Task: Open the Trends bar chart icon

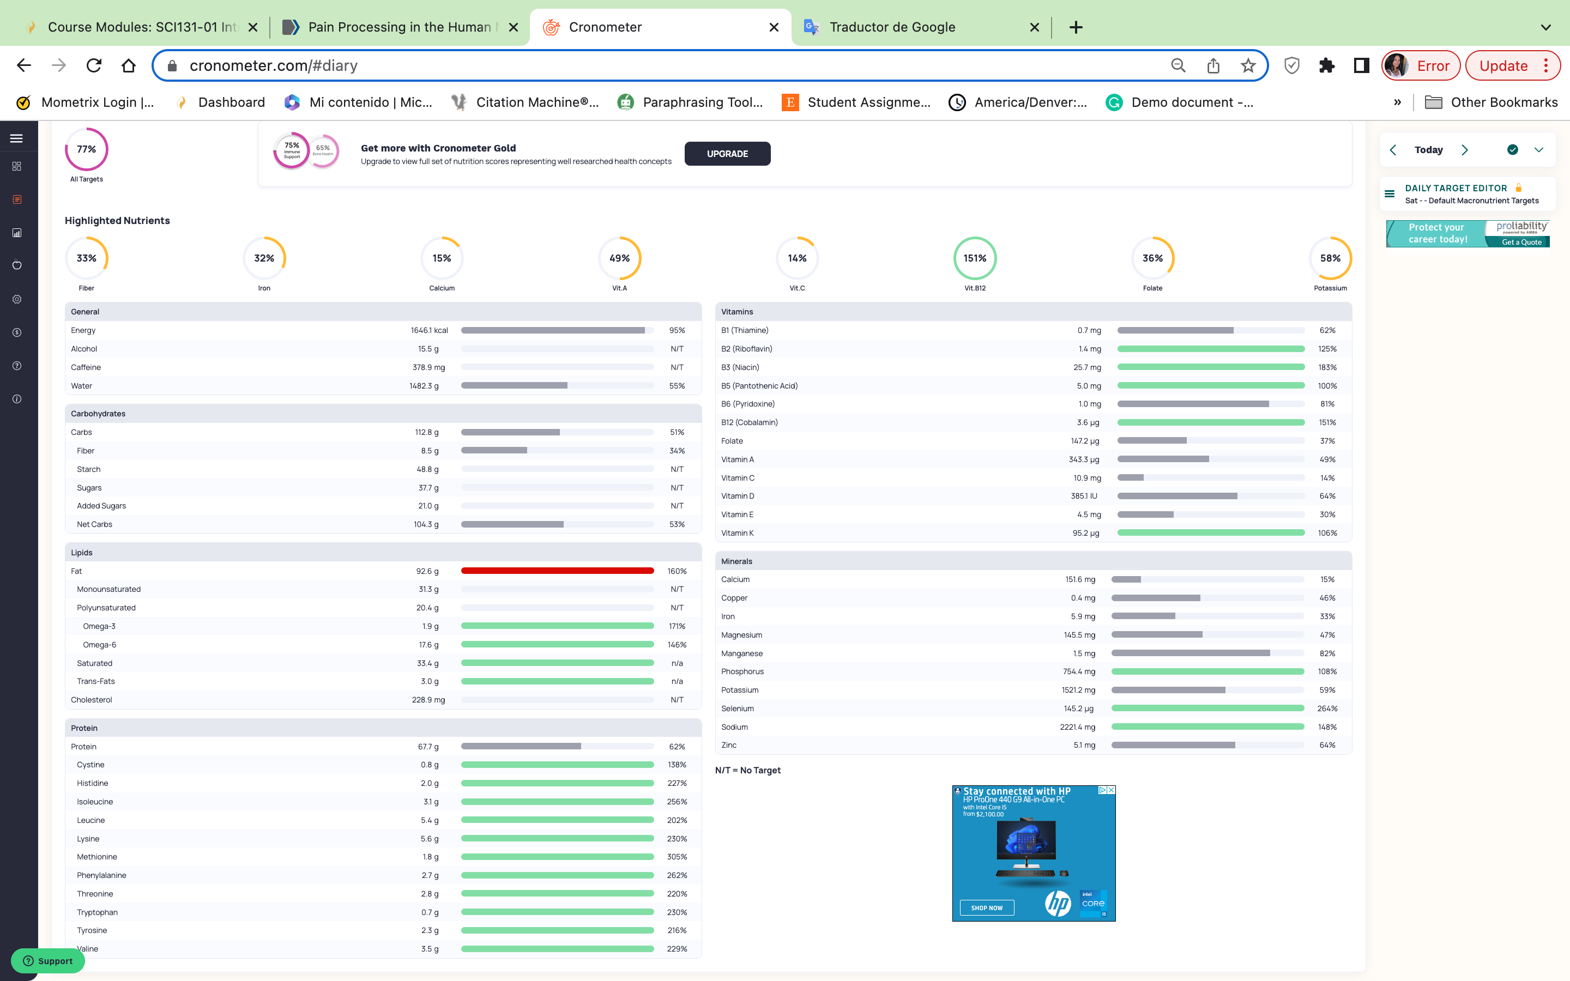Action: pyautogui.click(x=17, y=233)
